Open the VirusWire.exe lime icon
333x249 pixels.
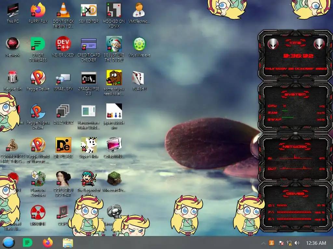(x=139, y=44)
